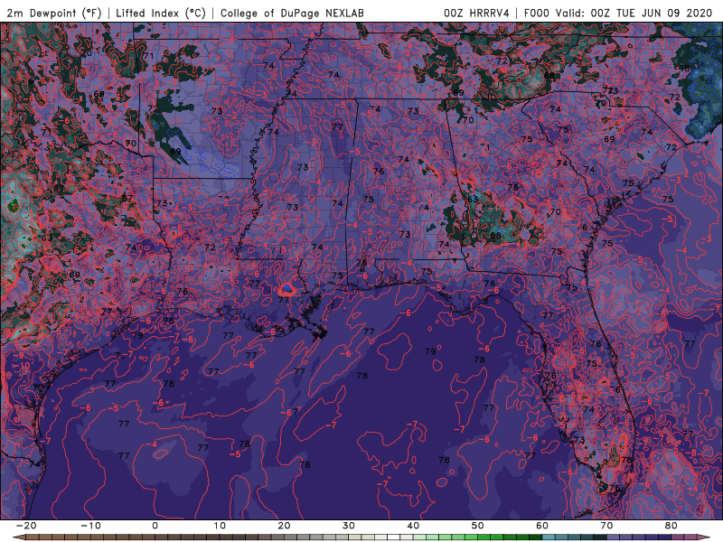The height and width of the screenshot is (542, 723).
Task: Click the red '-10' lifted index label near Texas coast
Action: click(21, 366)
